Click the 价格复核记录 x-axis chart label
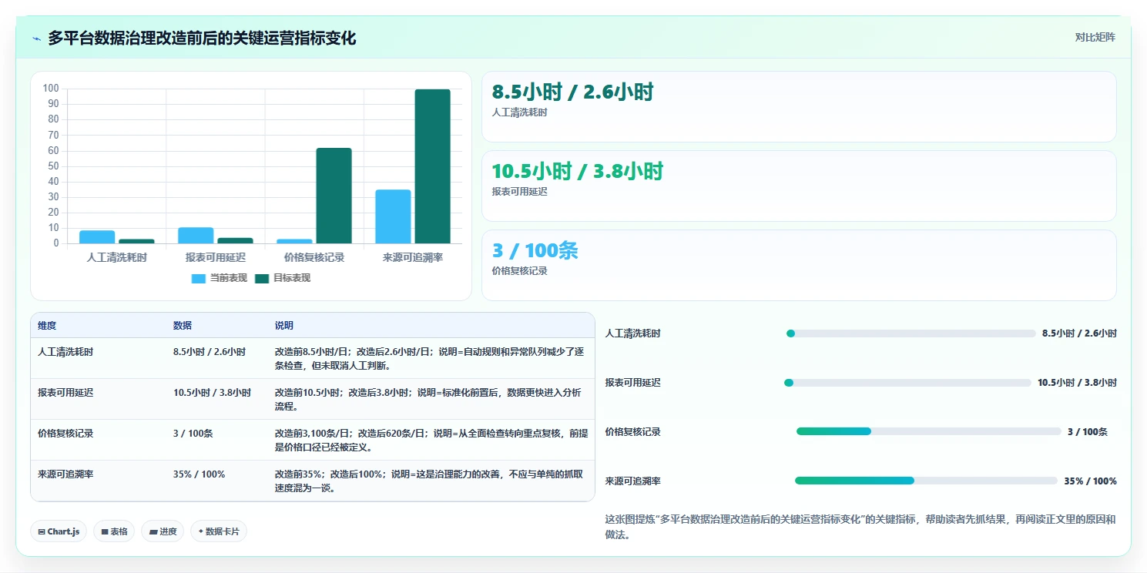This screenshot has width=1147, height=573. (314, 257)
